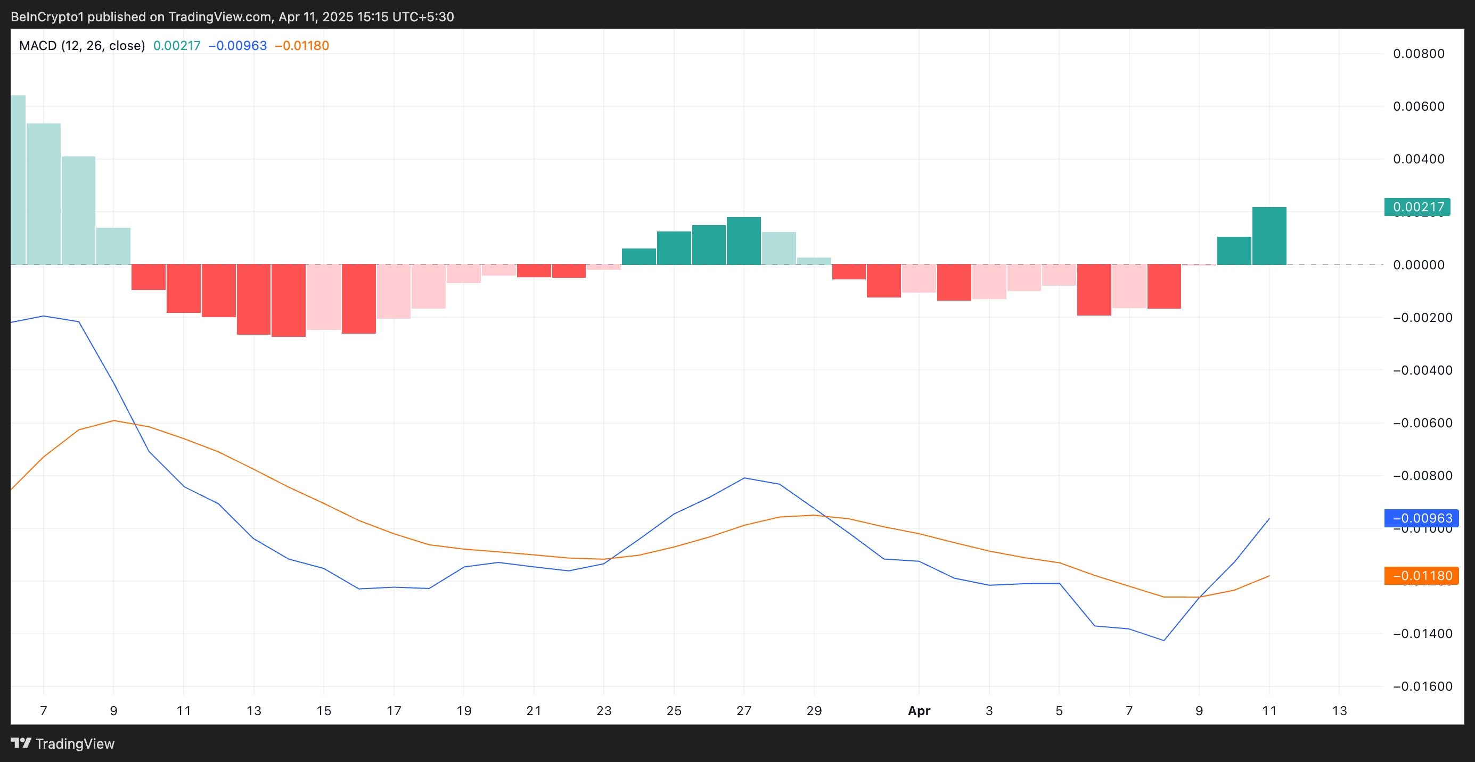Viewport: 1475px width, 762px height.
Task: Click the MACD (12, 26, close) indicator label
Action: click(x=82, y=46)
